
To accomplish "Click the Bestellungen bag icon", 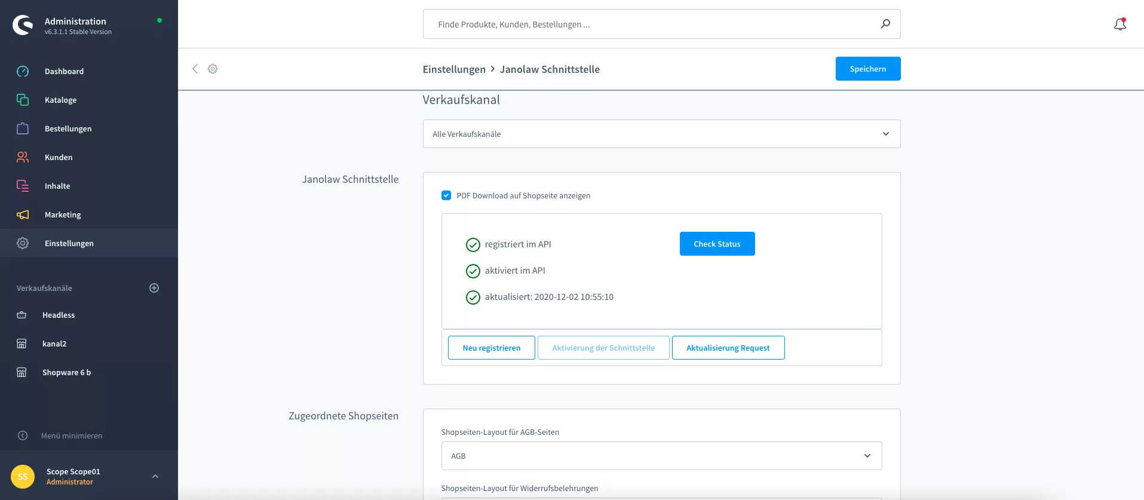I will pyautogui.click(x=23, y=128).
